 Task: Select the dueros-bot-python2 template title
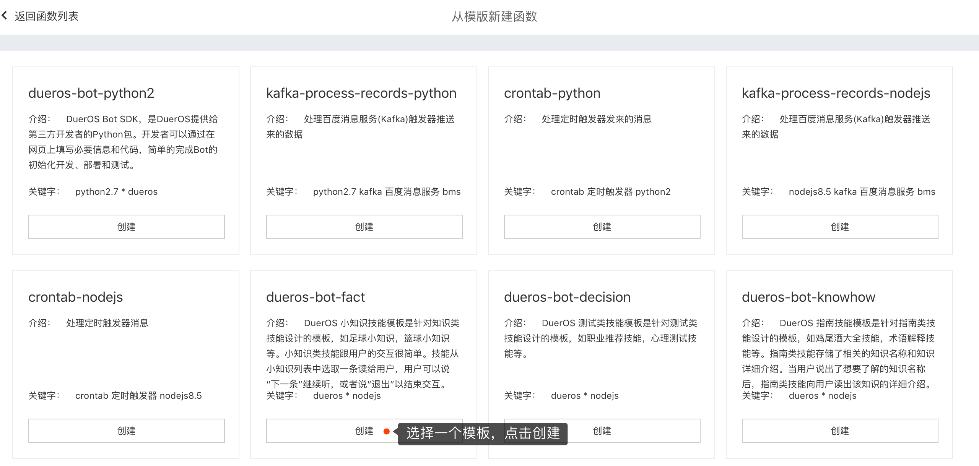click(91, 93)
